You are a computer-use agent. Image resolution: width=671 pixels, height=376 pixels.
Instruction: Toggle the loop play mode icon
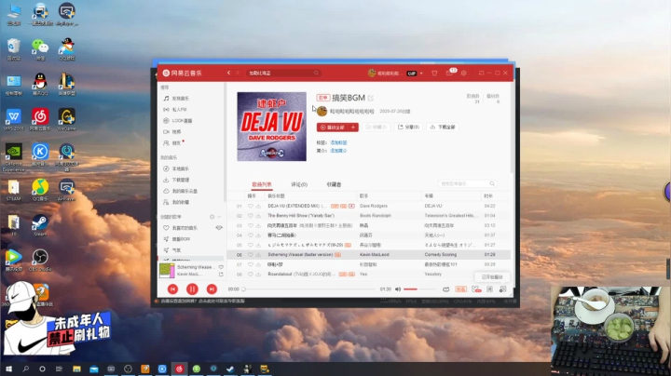pos(445,289)
